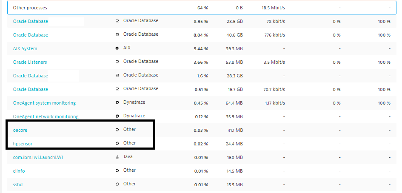Click the Other type icon in sshd row
The height and width of the screenshot is (193, 402).
pyautogui.click(x=117, y=184)
